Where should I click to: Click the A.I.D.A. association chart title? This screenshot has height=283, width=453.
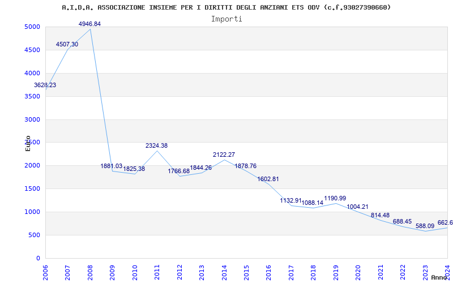226,7
